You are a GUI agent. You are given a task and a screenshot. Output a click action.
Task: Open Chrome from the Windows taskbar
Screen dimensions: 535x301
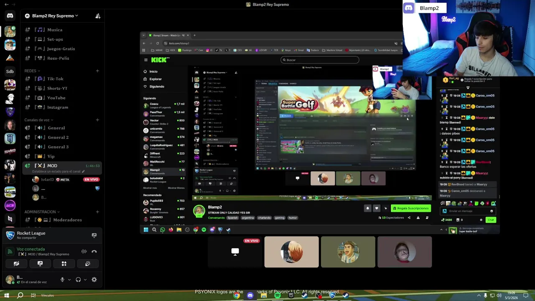(x=237, y=296)
